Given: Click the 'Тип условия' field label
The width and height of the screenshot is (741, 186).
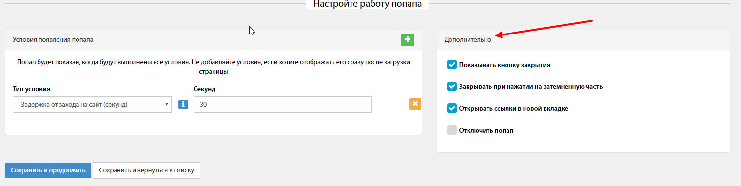Looking at the screenshot, I should pyautogui.click(x=32, y=89).
